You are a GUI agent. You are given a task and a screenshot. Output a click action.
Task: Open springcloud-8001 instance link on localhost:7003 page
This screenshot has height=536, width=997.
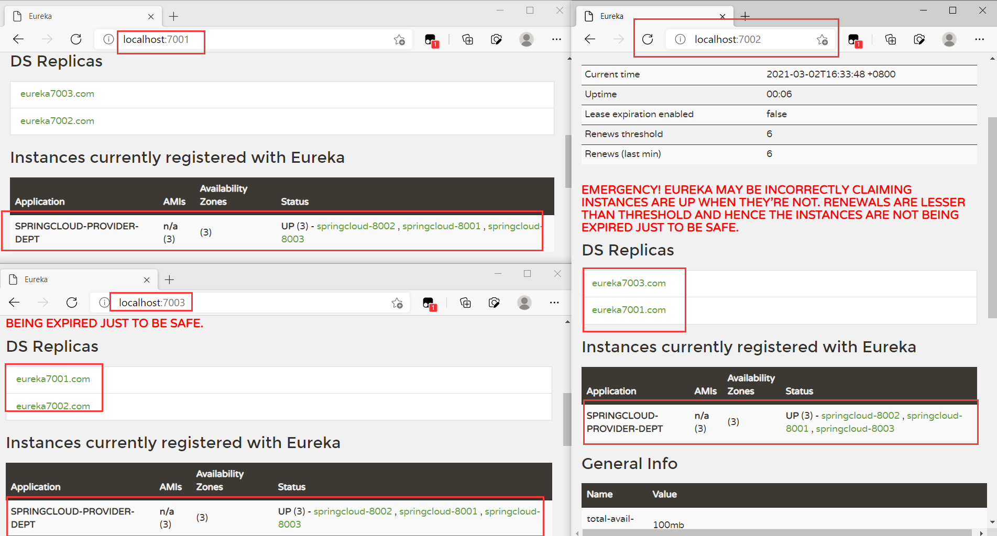438,511
